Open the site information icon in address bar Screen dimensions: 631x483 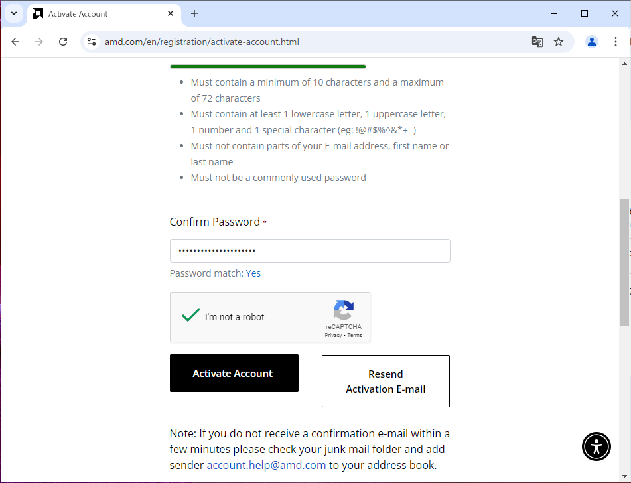pyautogui.click(x=92, y=42)
